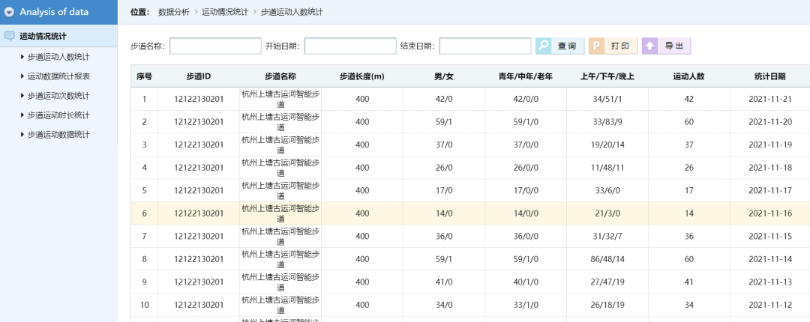Click the time-of-day cell 86/48/14

(x=607, y=259)
